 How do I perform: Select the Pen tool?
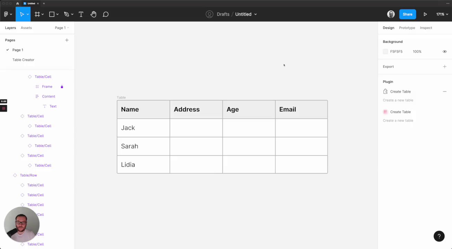tap(67, 14)
